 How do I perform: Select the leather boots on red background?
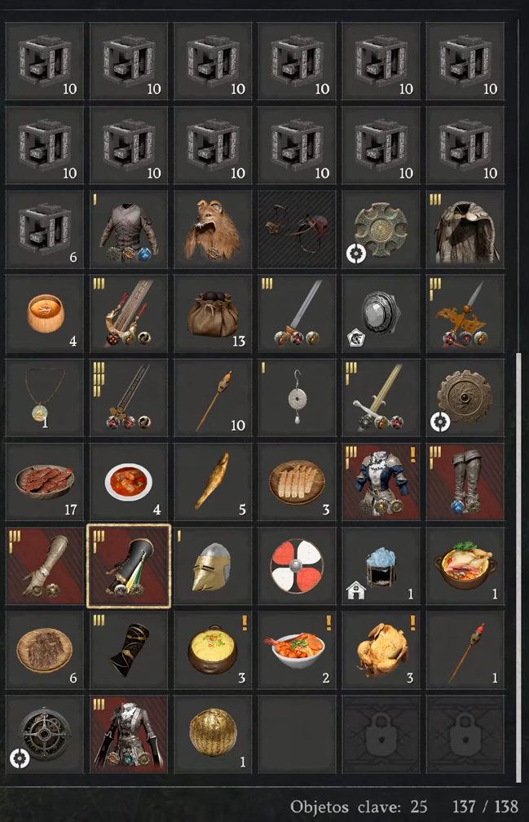coord(465,481)
